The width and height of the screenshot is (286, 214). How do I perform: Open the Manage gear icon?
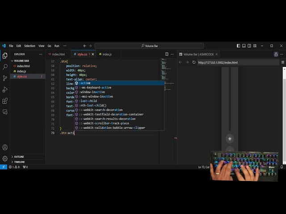tap(5, 159)
